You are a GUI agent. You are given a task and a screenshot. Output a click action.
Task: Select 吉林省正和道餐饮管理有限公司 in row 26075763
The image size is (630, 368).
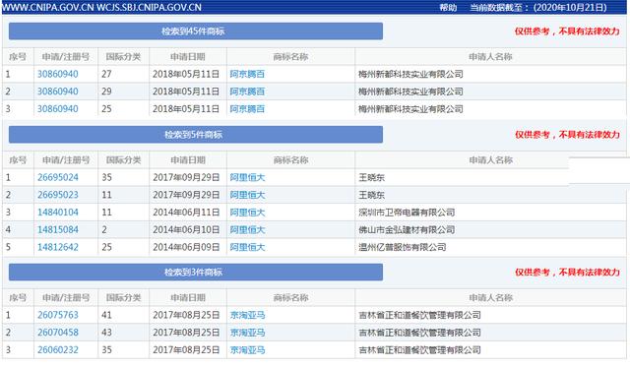(419, 315)
